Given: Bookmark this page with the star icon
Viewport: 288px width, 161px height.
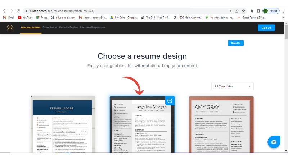Looking at the screenshot, I should tap(244, 11).
